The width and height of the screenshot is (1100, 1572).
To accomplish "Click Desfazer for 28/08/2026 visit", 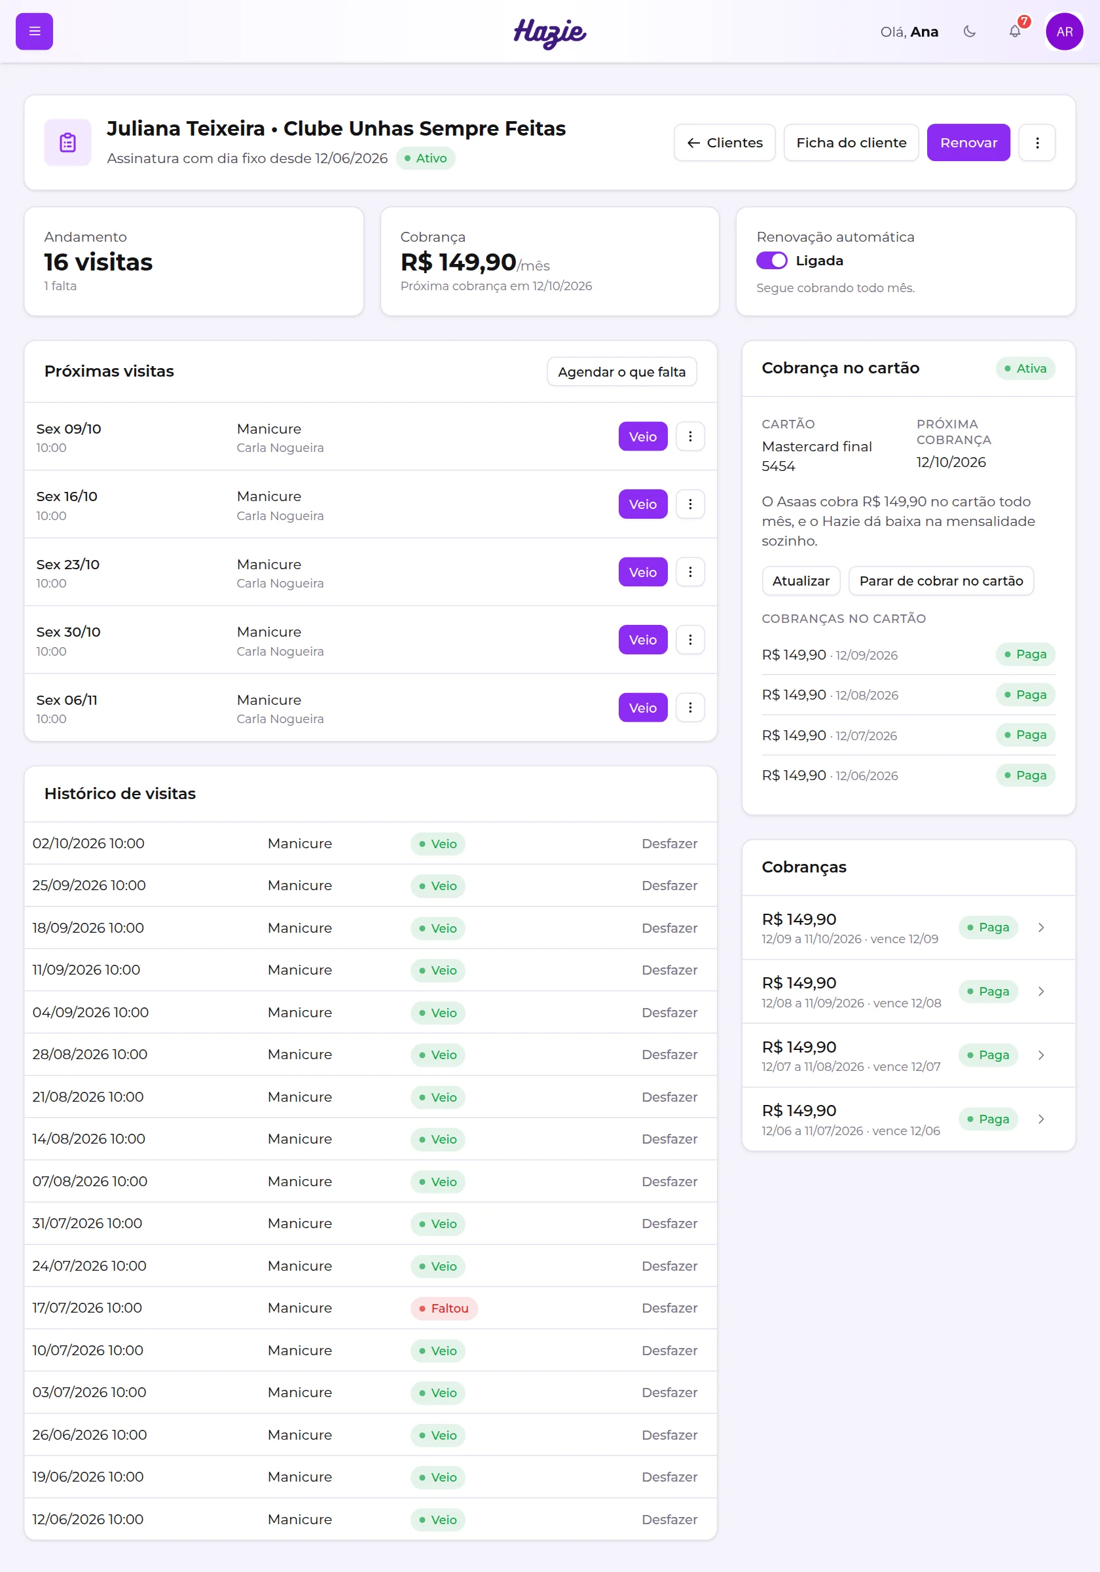I will (x=669, y=1055).
